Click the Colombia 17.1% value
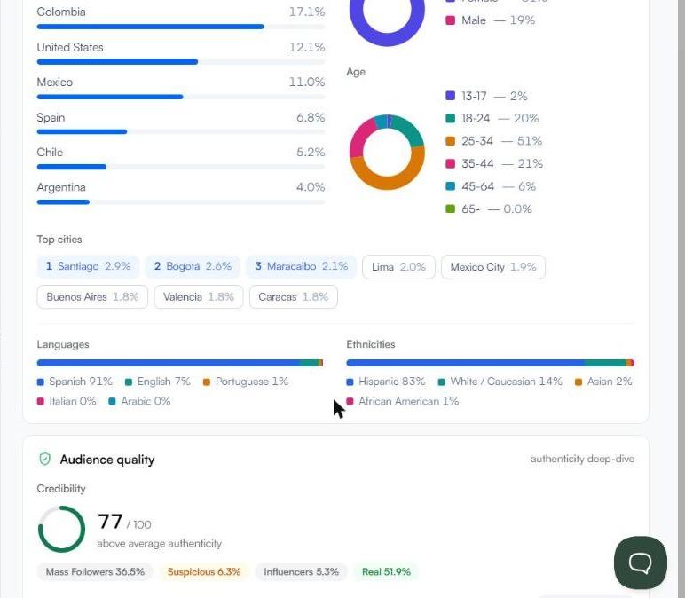The width and height of the screenshot is (685, 598). [307, 12]
